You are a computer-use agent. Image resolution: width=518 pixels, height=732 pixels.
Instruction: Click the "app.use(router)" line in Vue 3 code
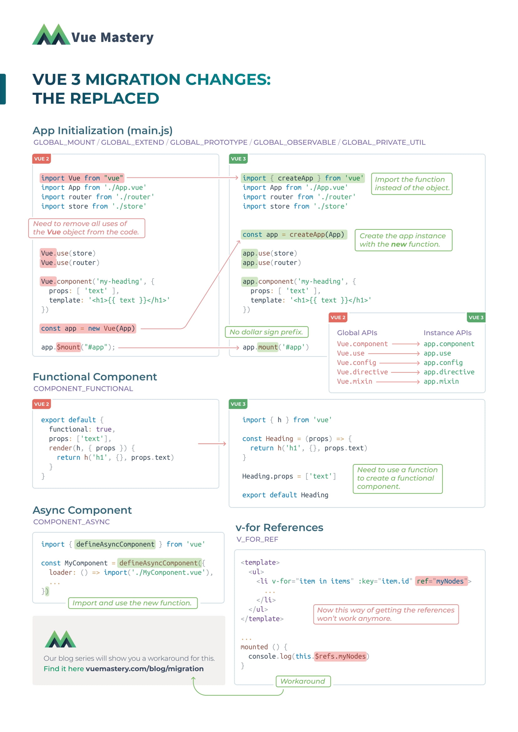(272, 263)
